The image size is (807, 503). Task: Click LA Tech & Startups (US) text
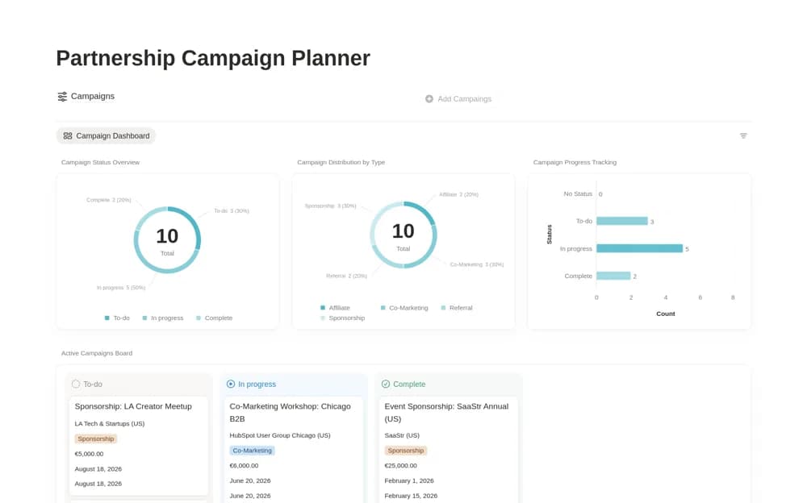110,424
